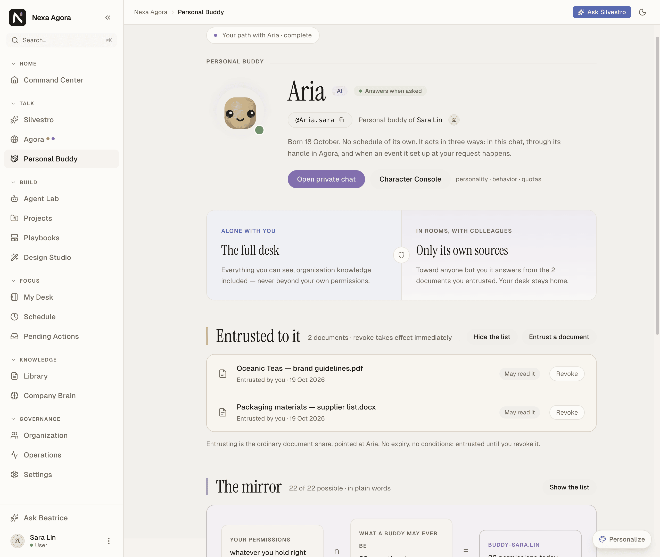Image resolution: width=660 pixels, height=557 pixels.
Task: Click the shield icon between desk cards
Action: point(401,255)
